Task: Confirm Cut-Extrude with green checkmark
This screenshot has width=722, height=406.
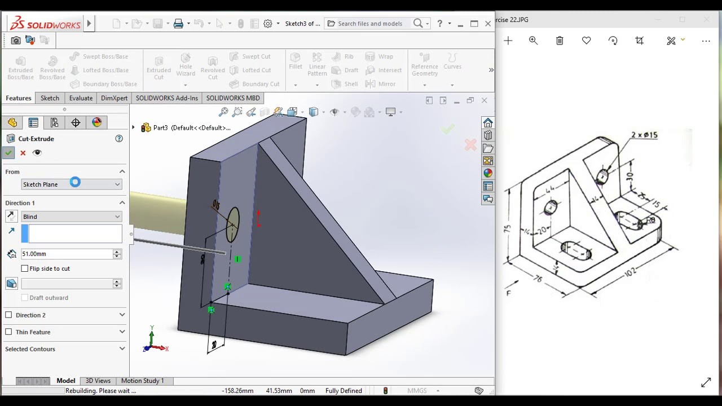Action: pyautogui.click(x=8, y=153)
